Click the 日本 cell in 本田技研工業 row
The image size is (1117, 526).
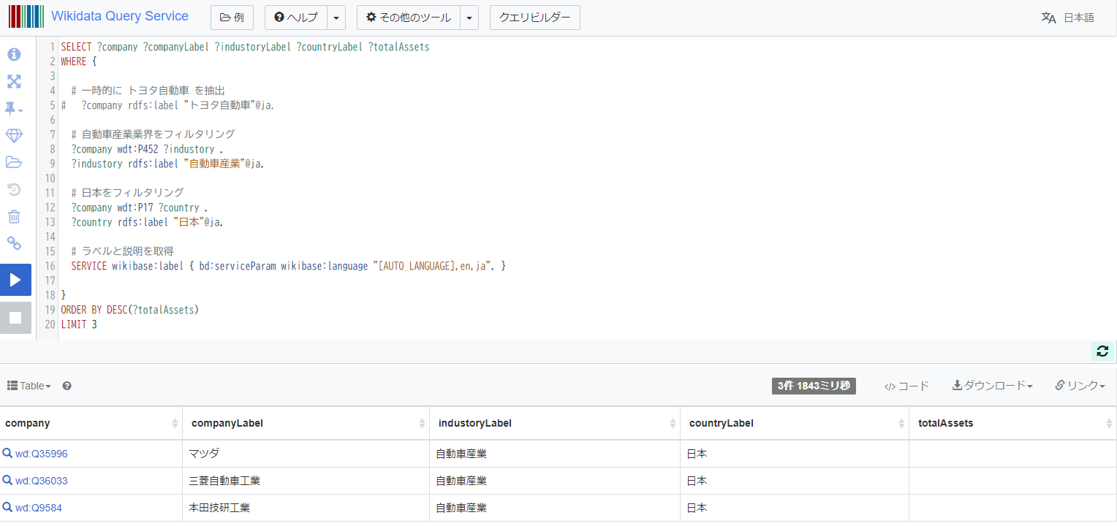[x=795, y=508]
